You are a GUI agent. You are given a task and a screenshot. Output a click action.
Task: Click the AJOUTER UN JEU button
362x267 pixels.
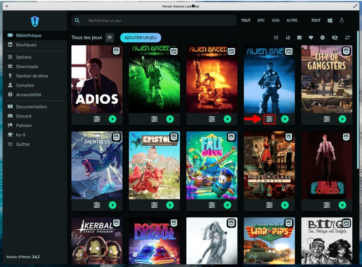[140, 38]
